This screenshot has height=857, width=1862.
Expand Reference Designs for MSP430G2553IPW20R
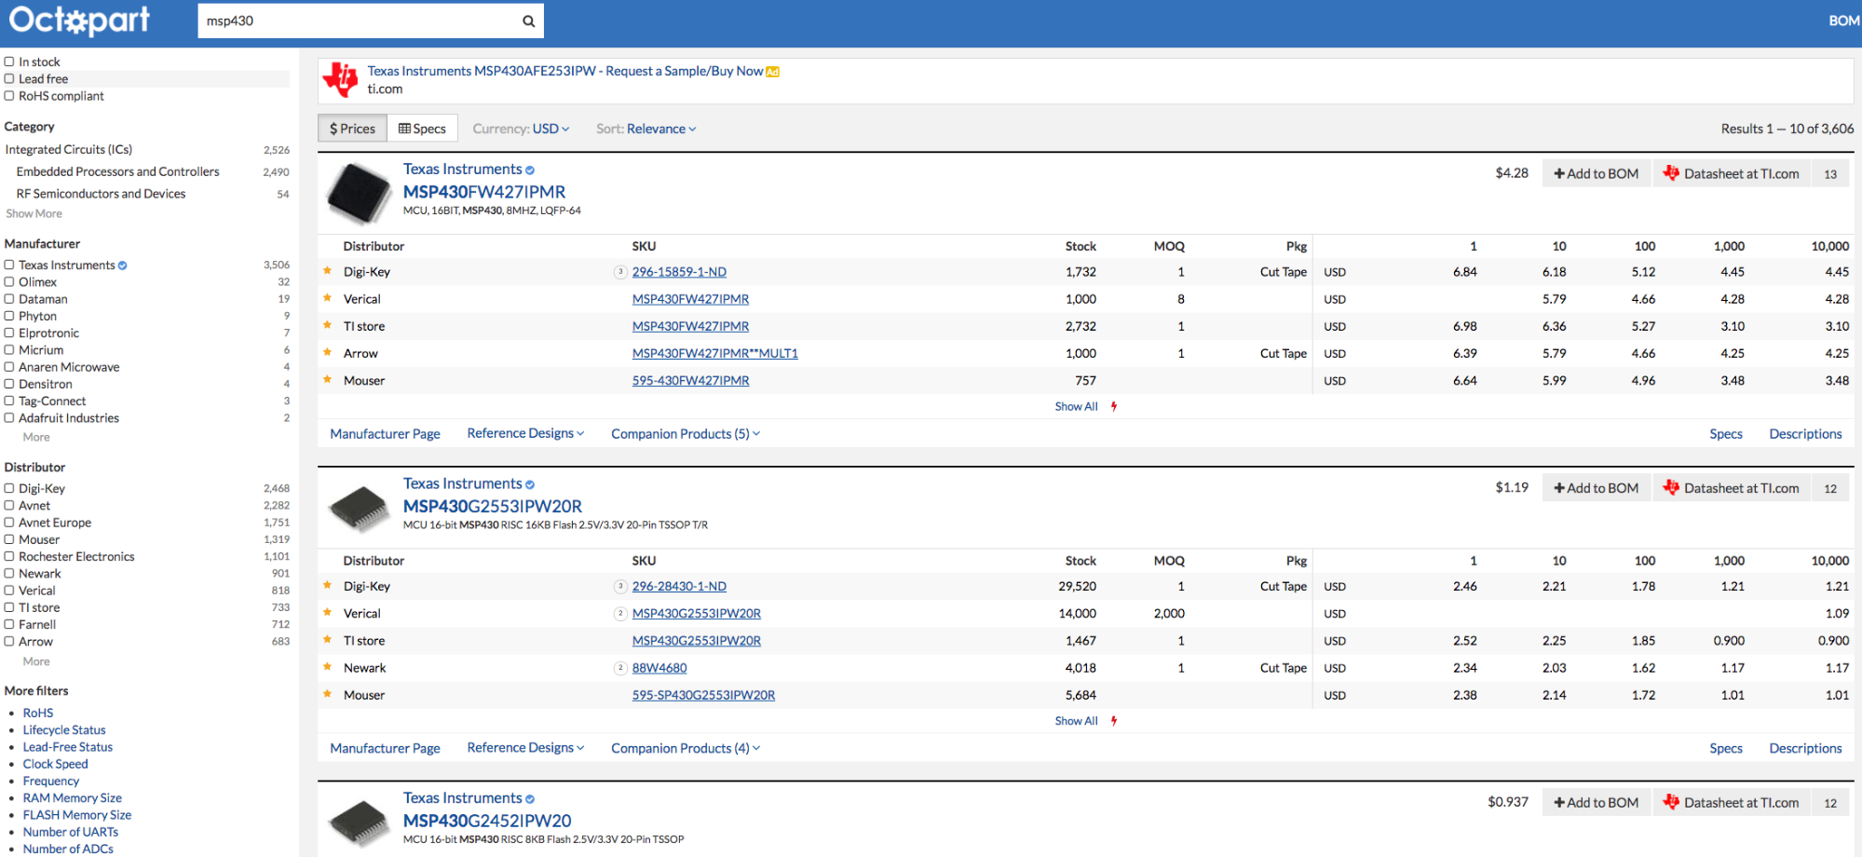[525, 747]
